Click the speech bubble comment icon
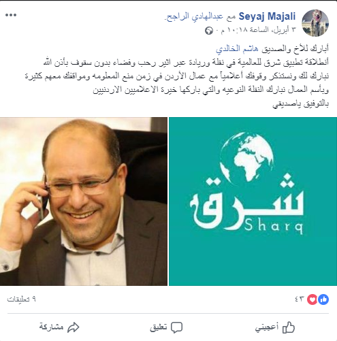The image size is (337, 341). coord(176,327)
